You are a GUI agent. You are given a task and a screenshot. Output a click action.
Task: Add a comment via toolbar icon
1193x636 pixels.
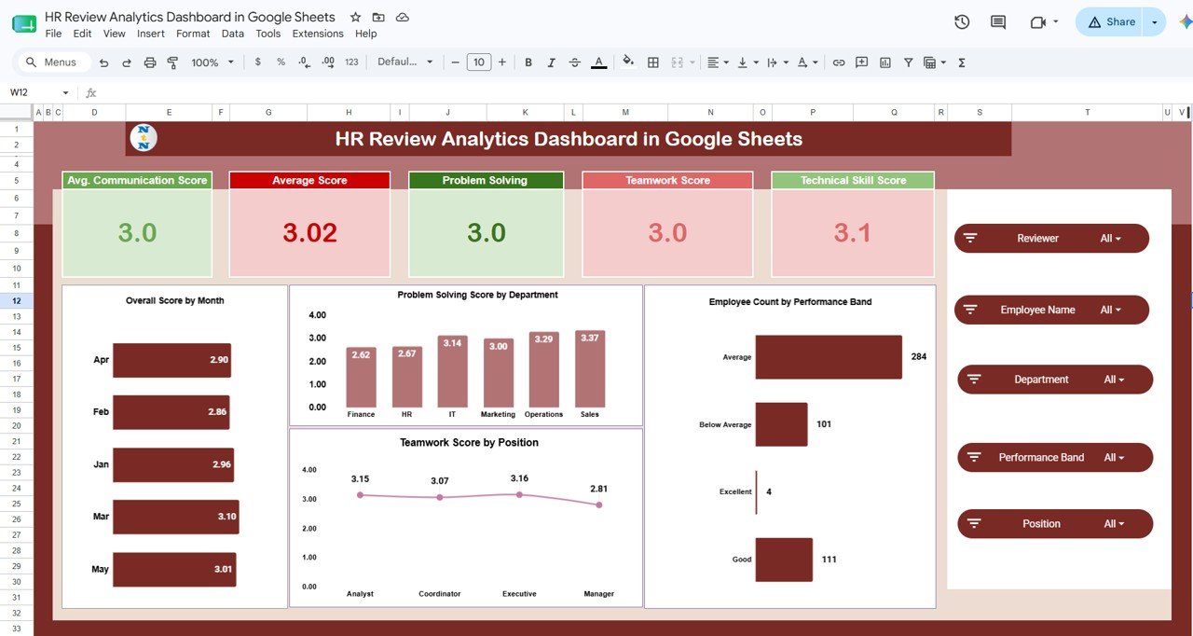pos(861,62)
